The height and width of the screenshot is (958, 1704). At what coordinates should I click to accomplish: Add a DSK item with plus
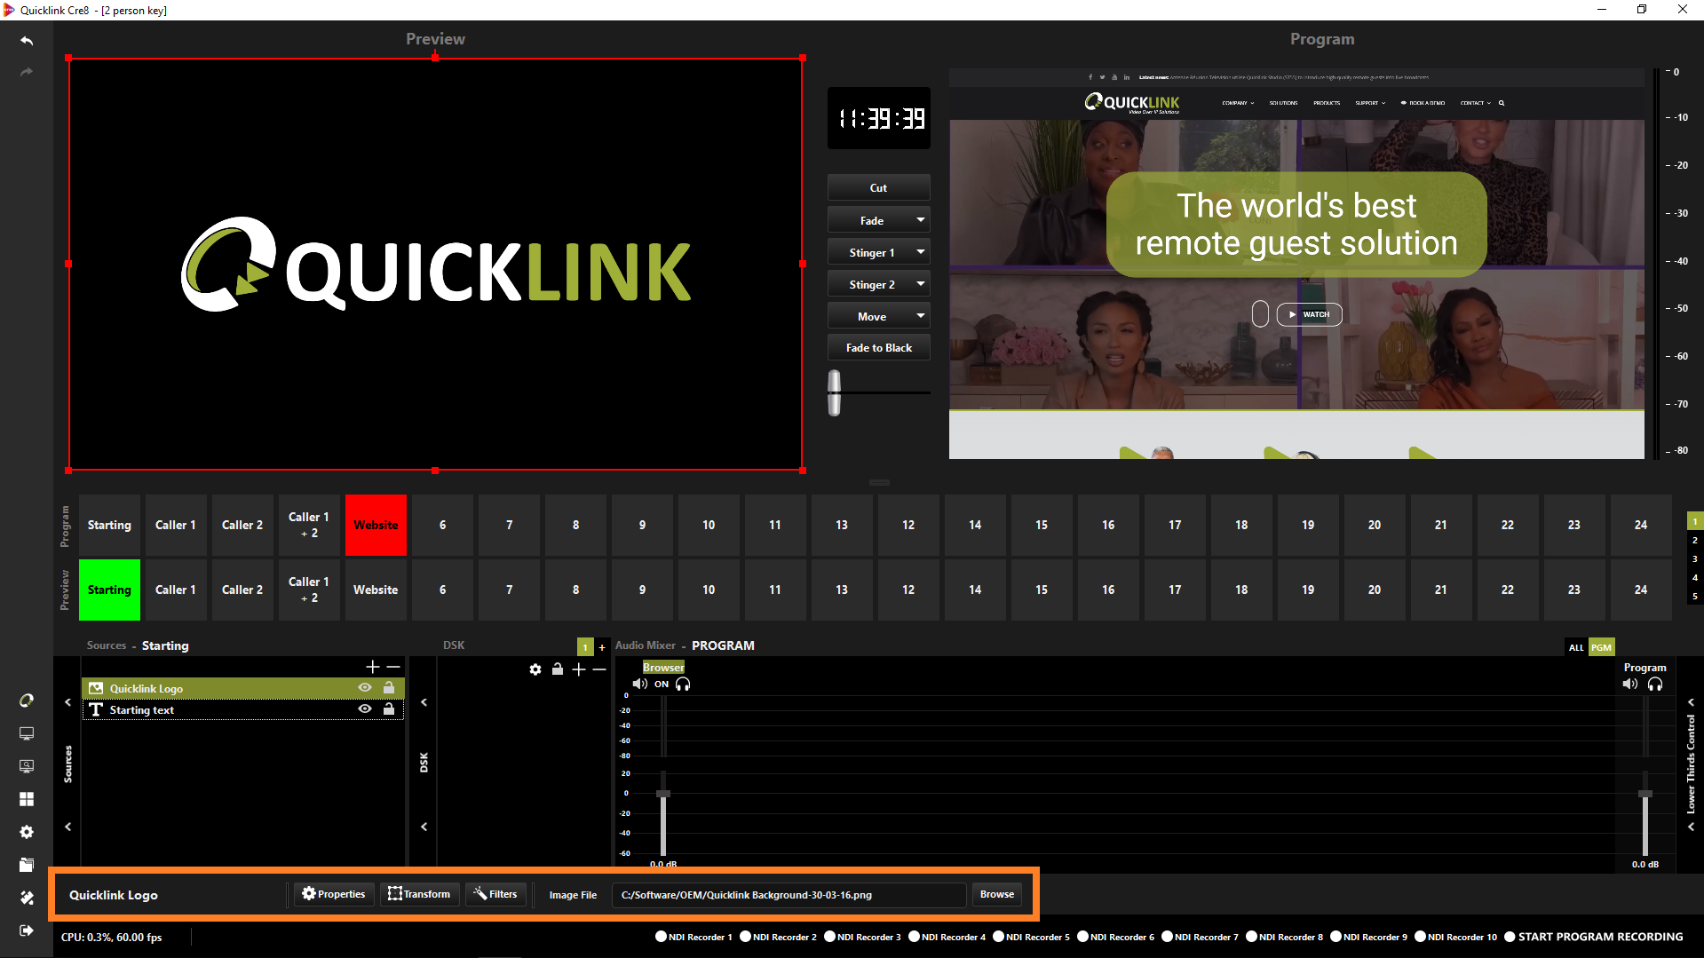pos(579,669)
